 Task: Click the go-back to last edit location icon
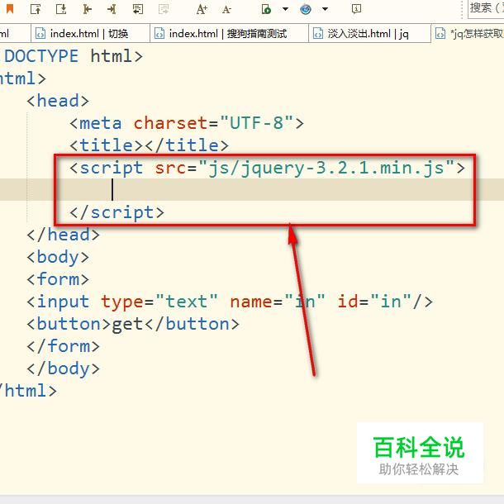pyautogui.click(x=138, y=9)
